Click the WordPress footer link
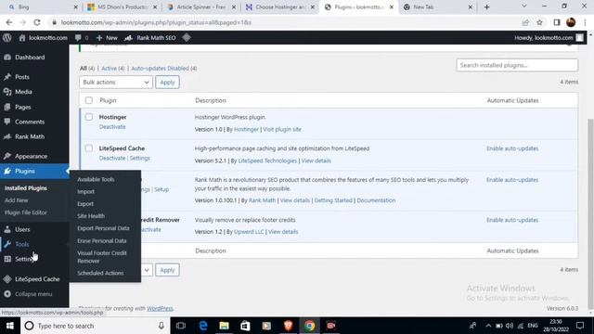 (160, 308)
